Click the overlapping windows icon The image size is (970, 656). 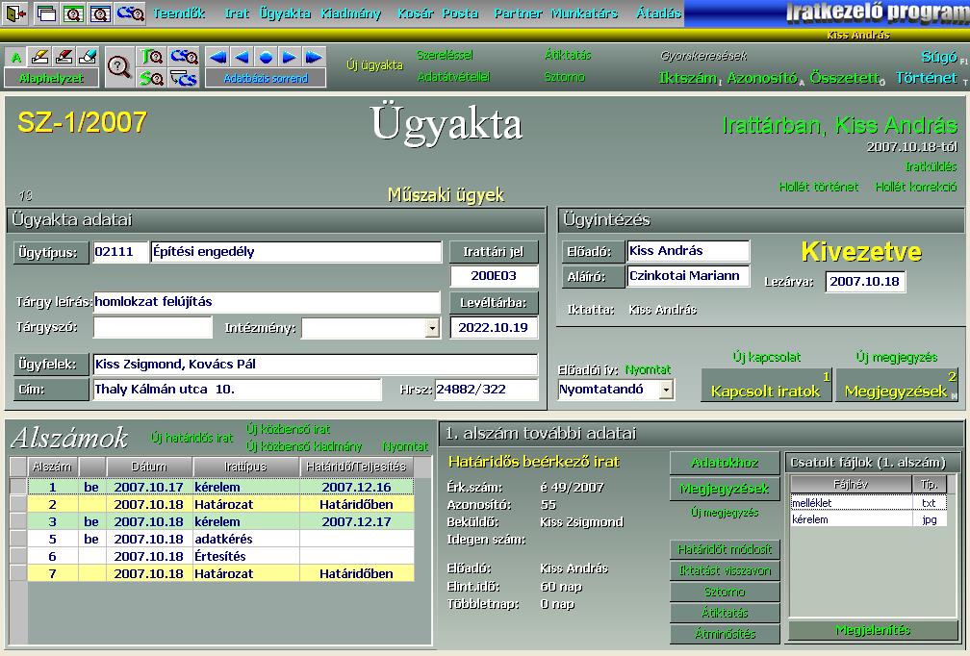click(45, 13)
